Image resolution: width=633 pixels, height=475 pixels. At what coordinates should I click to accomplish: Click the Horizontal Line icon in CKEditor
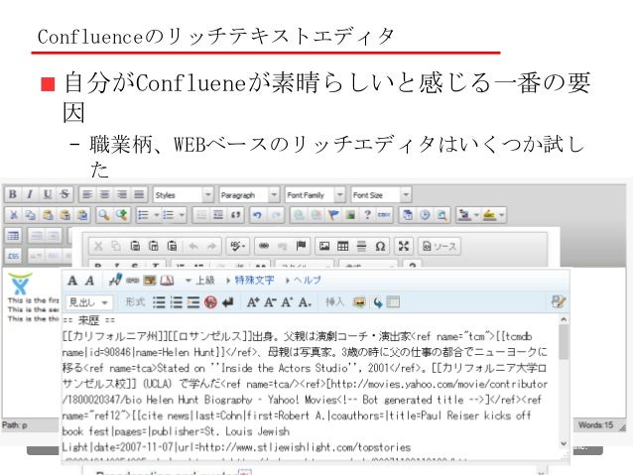[x=361, y=246]
